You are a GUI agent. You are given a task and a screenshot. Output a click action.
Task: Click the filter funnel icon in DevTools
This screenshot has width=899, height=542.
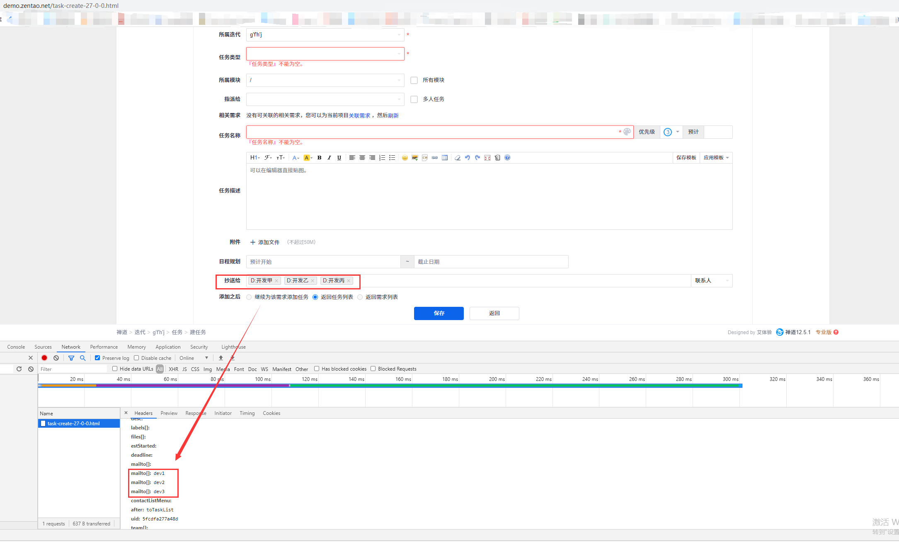point(71,358)
